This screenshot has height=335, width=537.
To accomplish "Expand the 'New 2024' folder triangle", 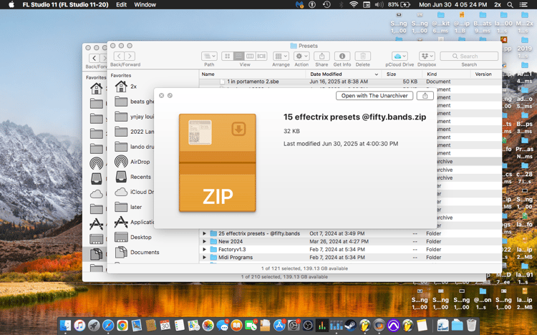I will click(x=205, y=241).
